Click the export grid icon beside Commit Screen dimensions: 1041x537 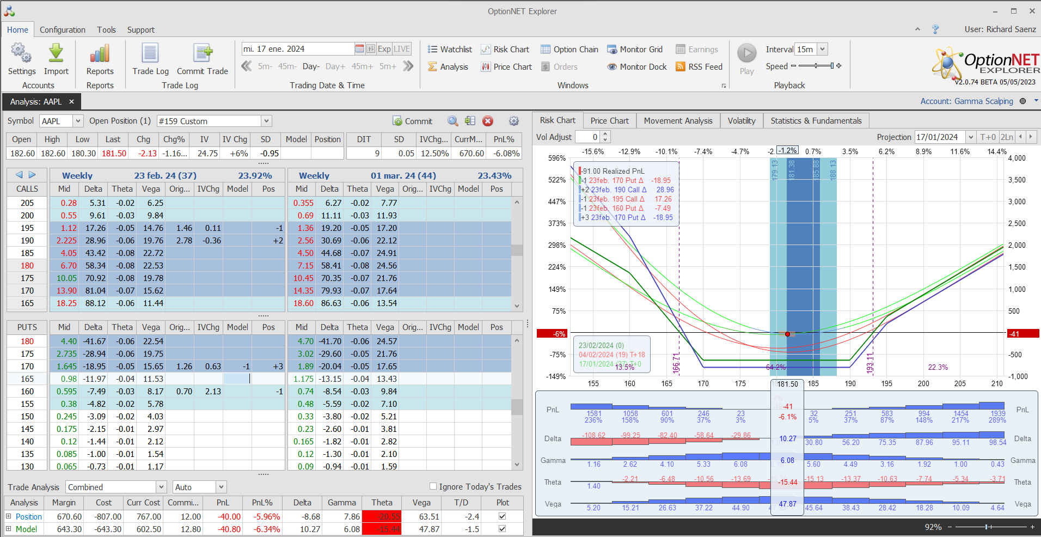470,121
